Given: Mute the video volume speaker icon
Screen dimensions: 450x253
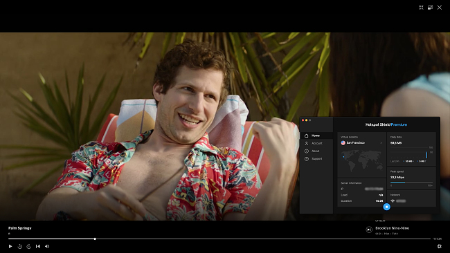Looking at the screenshot, I should point(47,246).
